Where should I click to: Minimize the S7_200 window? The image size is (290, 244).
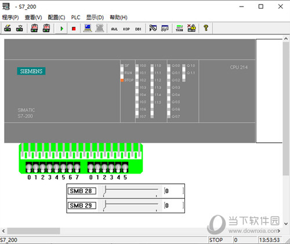[241, 6]
